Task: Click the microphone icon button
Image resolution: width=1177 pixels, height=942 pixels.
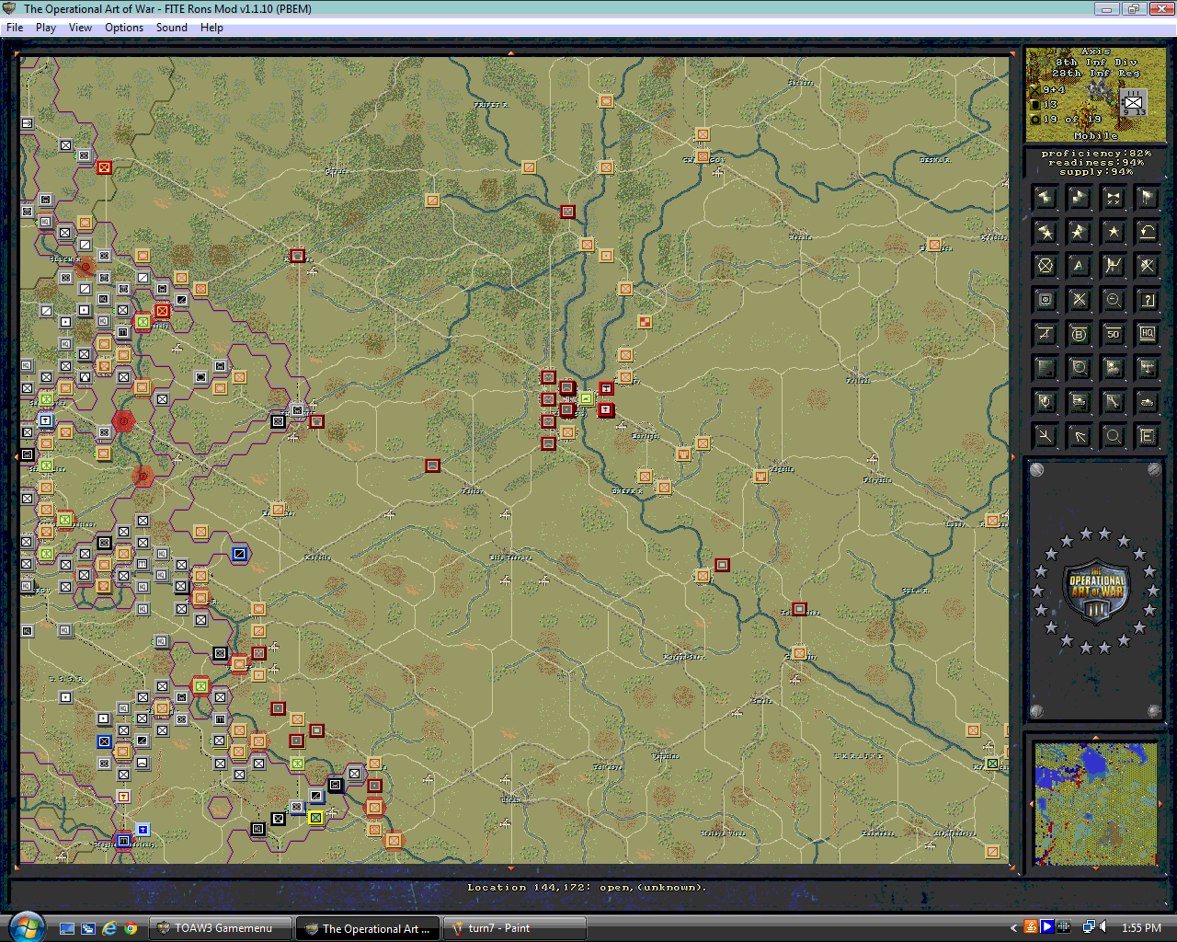Action: tap(1046, 402)
